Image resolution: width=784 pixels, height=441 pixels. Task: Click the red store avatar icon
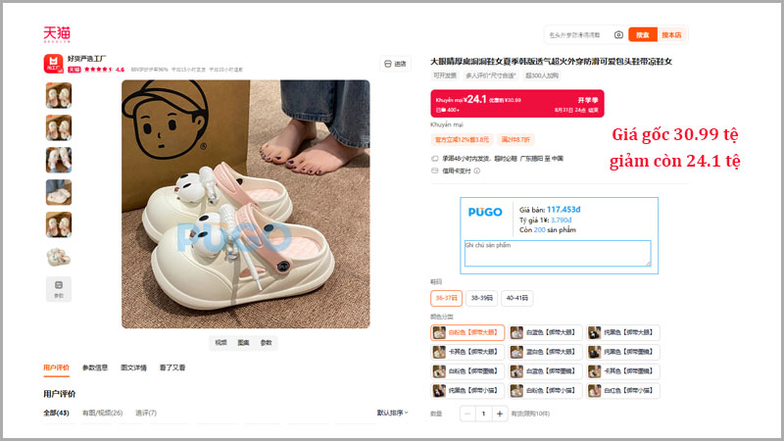[x=53, y=64]
